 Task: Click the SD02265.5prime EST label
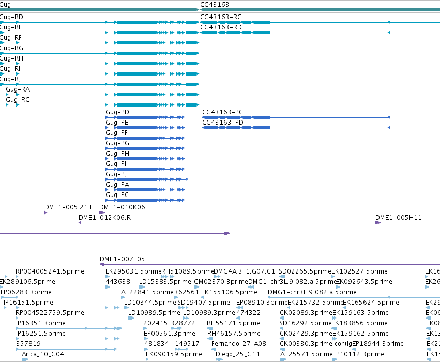pos(305,271)
